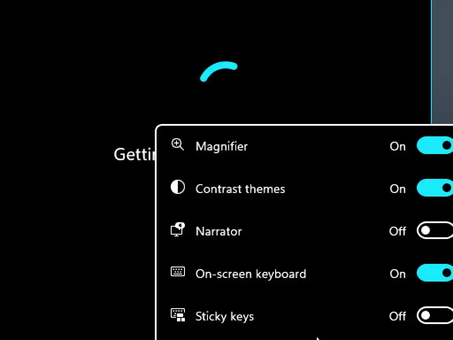The width and height of the screenshot is (453, 340).
Task: Click the Off status next to Narrator
Action: (x=398, y=231)
